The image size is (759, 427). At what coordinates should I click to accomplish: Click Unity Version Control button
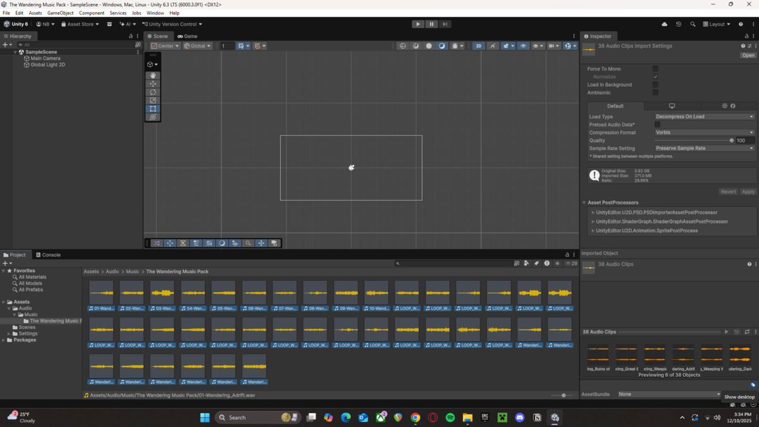tap(171, 24)
